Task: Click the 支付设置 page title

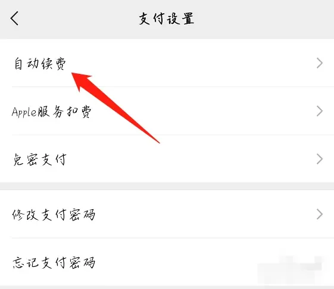Action: [x=167, y=18]
